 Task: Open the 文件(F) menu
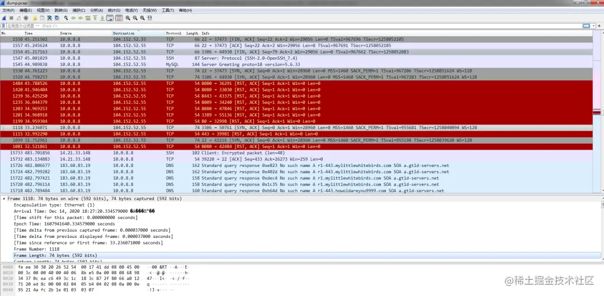(x=8, y=11)
